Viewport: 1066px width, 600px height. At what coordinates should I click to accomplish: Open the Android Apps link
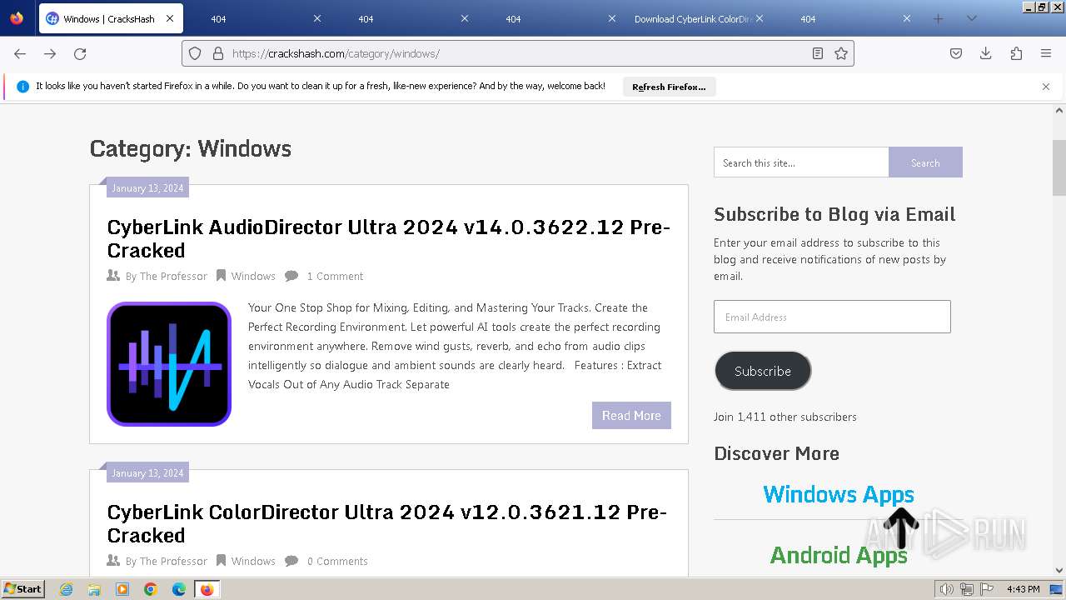[839, 555]
